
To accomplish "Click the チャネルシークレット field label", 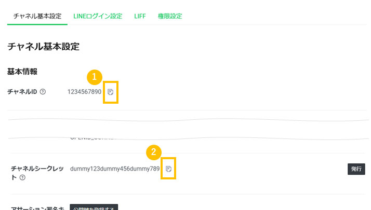I will pos(38,169).
